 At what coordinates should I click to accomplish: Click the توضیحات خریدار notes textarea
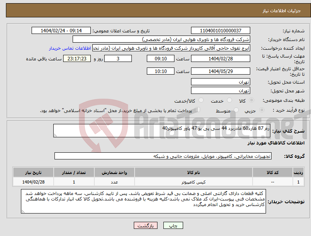[143, 201]
